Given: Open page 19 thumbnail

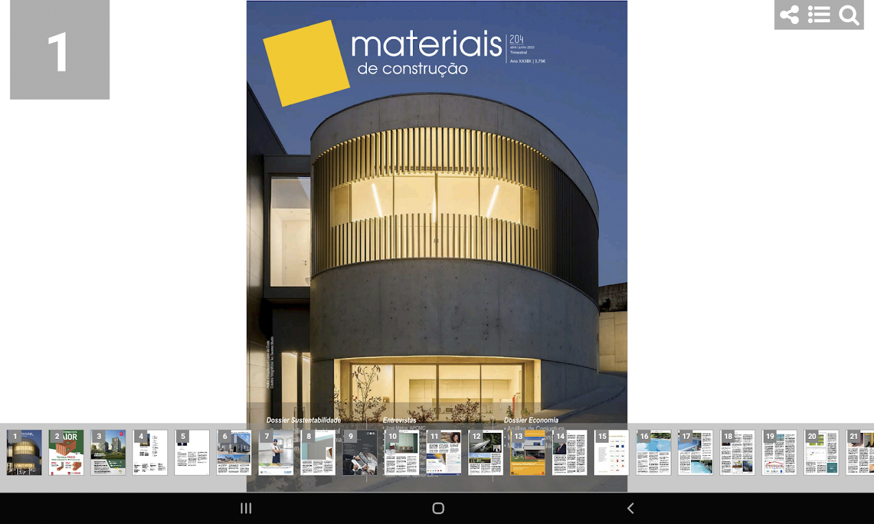Looking at the screenshot, I should (780, 453).
